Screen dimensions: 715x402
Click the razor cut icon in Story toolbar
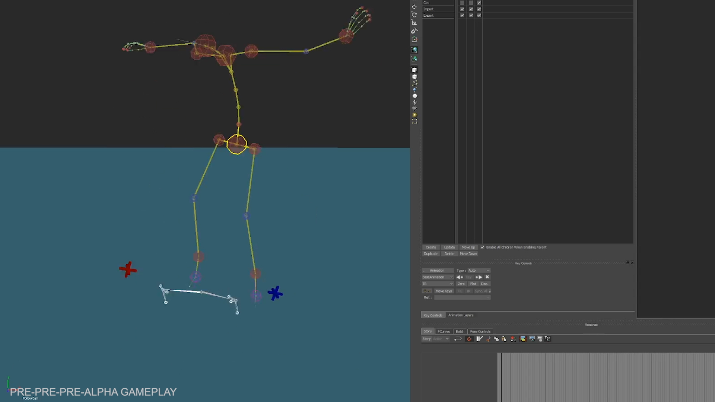click(489, 339)
